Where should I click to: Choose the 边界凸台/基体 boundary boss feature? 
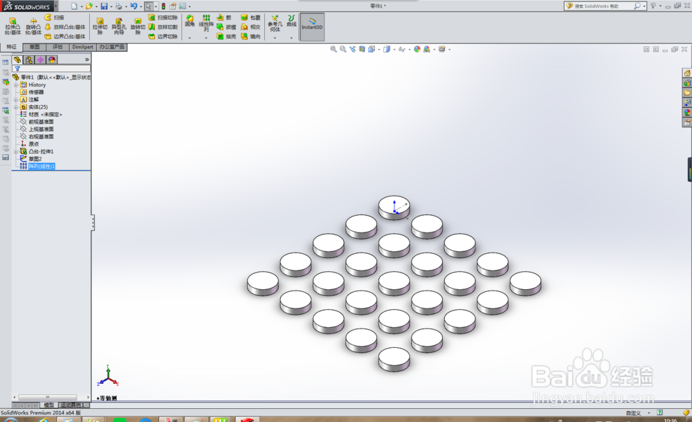coord(65,37)
